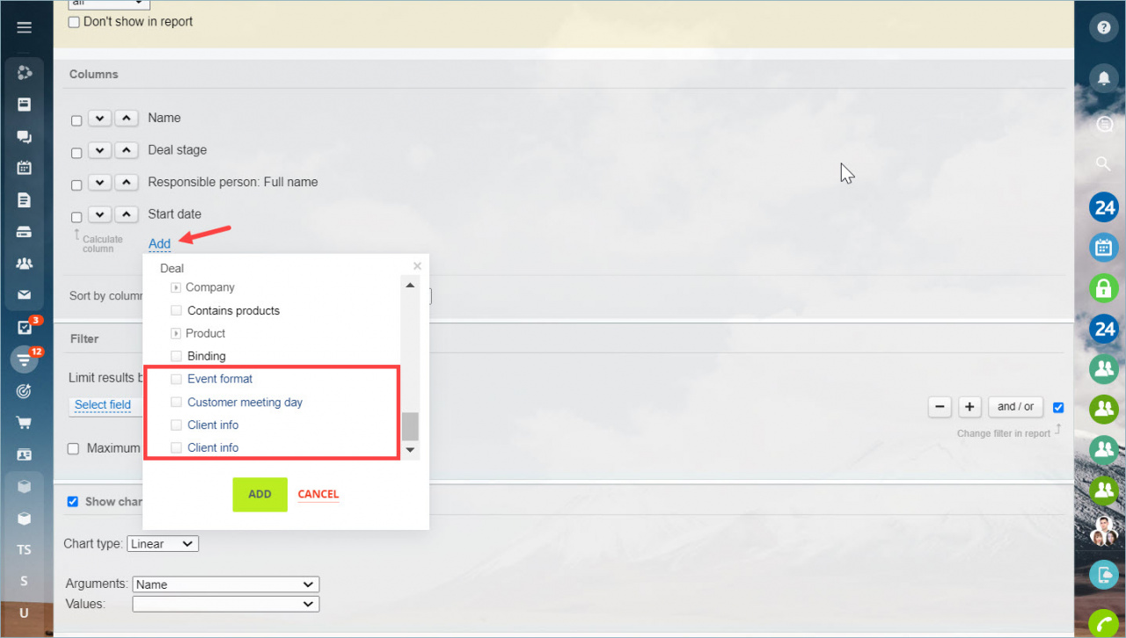The image size is (1126, 638).
Task: Open the target goal icon in left sidebar
Action: pyautogui.click(x=24, y=391)
